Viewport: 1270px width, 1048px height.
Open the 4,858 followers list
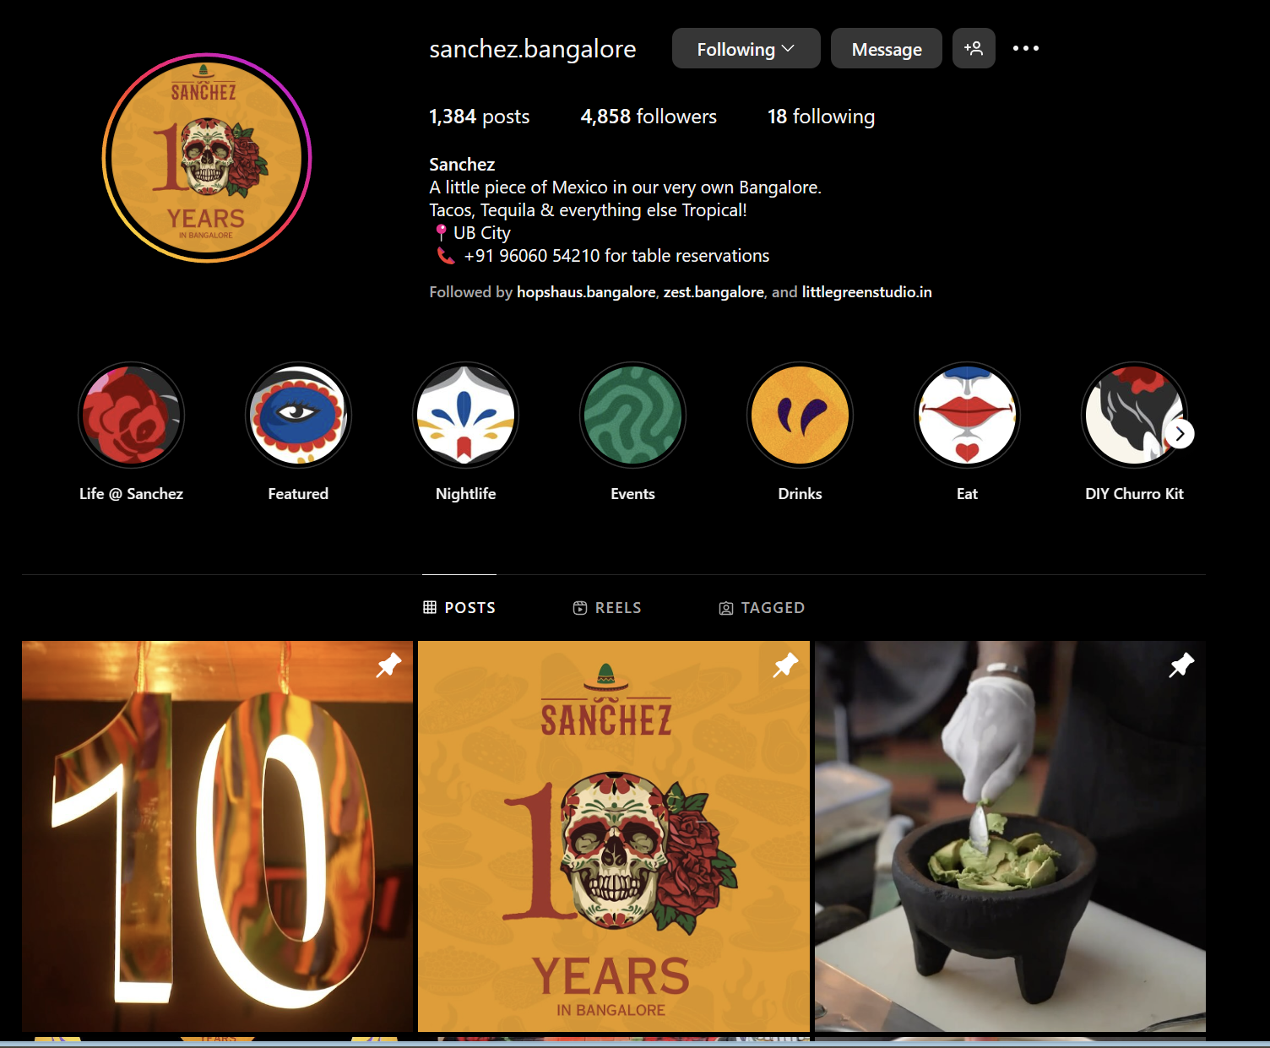[649, 117]
